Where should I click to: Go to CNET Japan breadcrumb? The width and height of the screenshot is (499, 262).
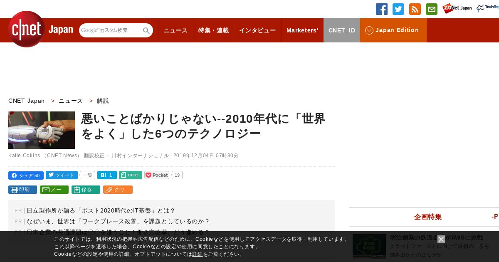(x=26, y=101)
